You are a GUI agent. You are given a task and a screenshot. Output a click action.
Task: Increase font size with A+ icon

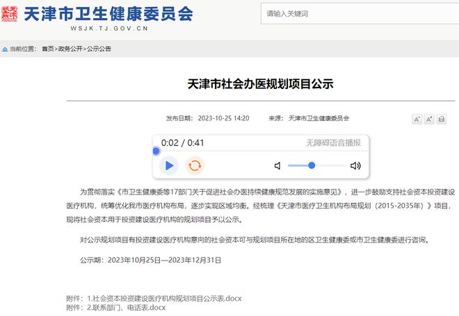pos(429,119)
